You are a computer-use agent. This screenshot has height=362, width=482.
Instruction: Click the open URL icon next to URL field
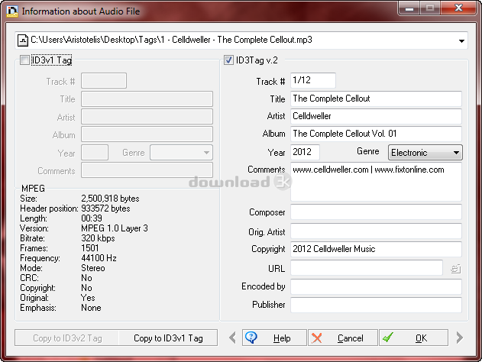tap(455, 269)
